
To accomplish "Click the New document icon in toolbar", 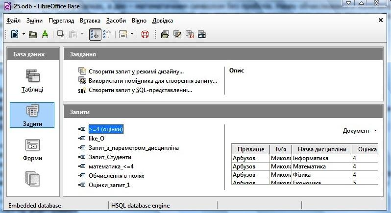I will 15,34.
